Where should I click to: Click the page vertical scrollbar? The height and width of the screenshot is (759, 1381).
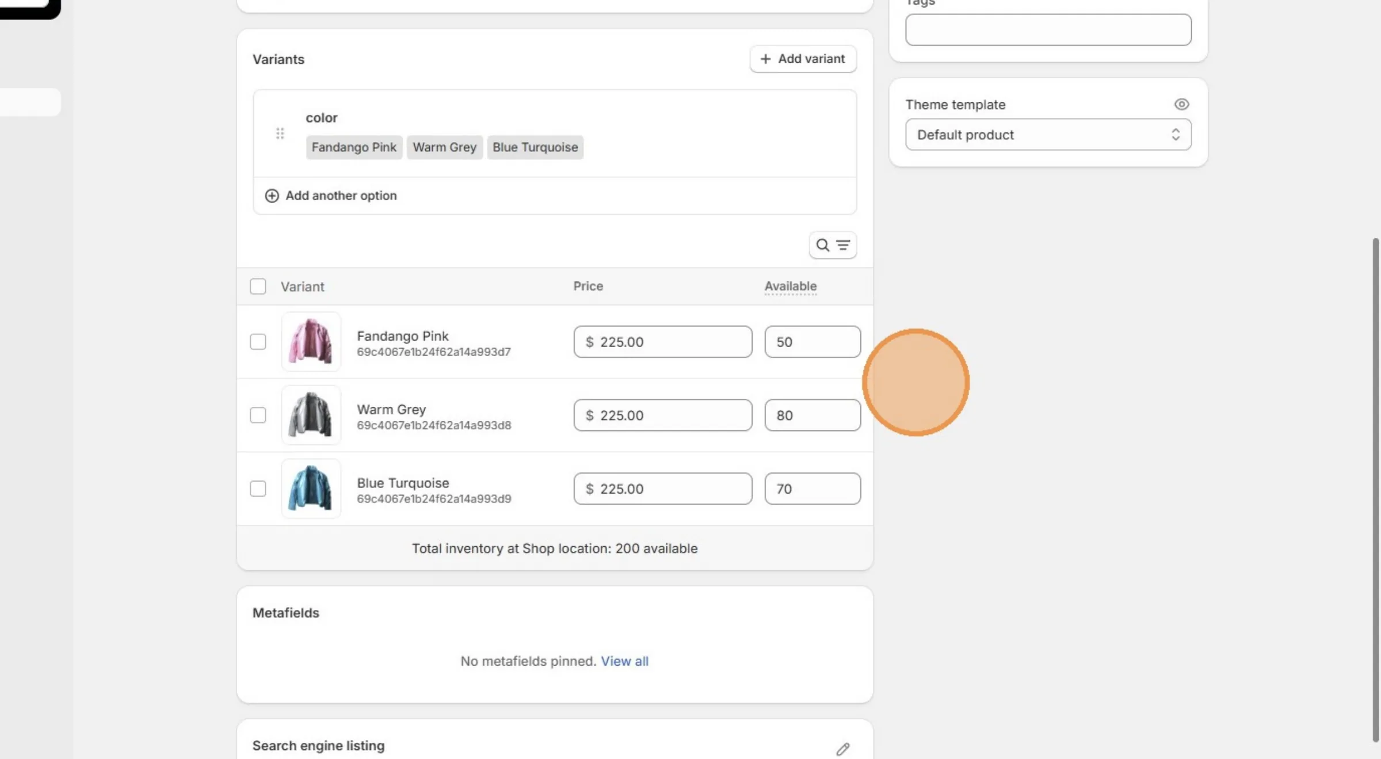pos(1375,489)
